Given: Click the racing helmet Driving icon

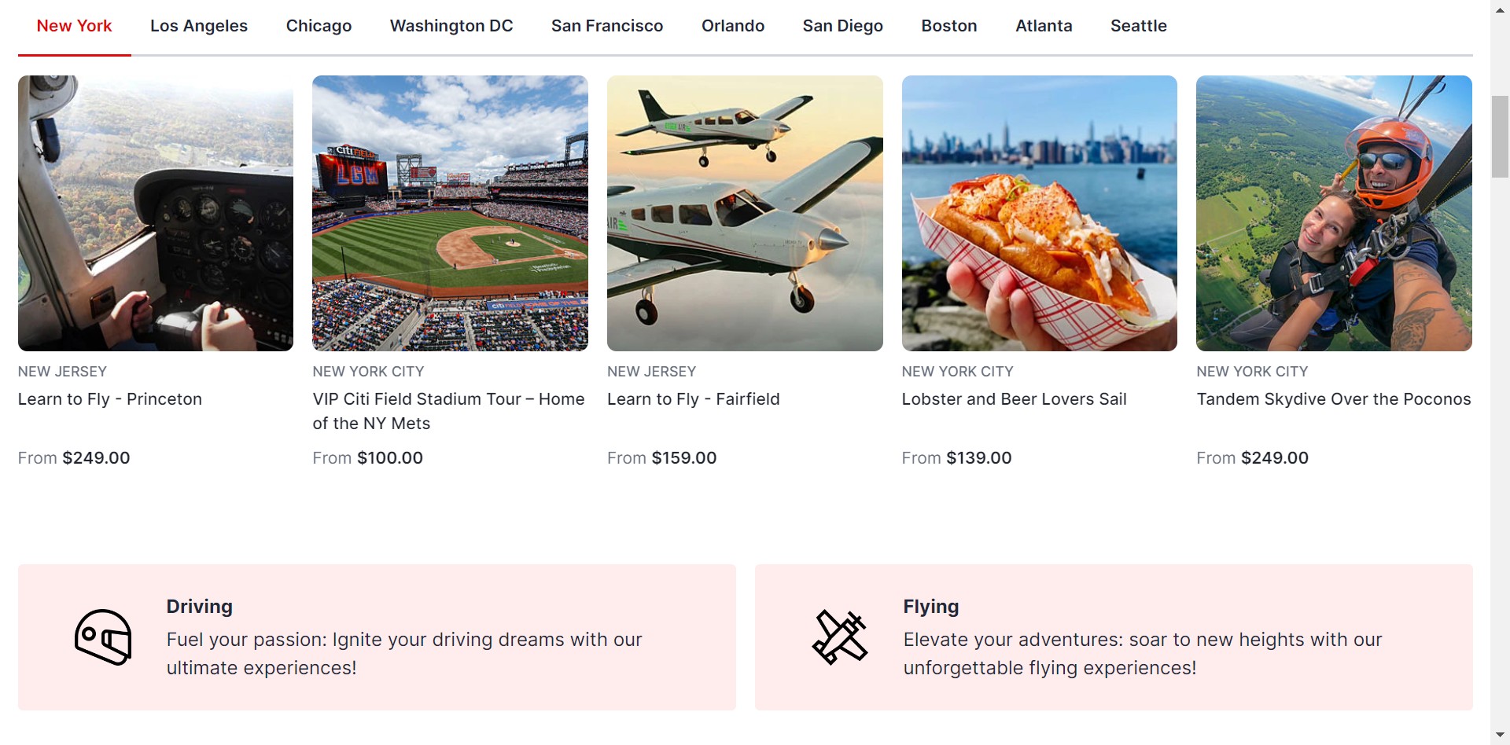Looking at the screenshot, I should pos(103,637).
